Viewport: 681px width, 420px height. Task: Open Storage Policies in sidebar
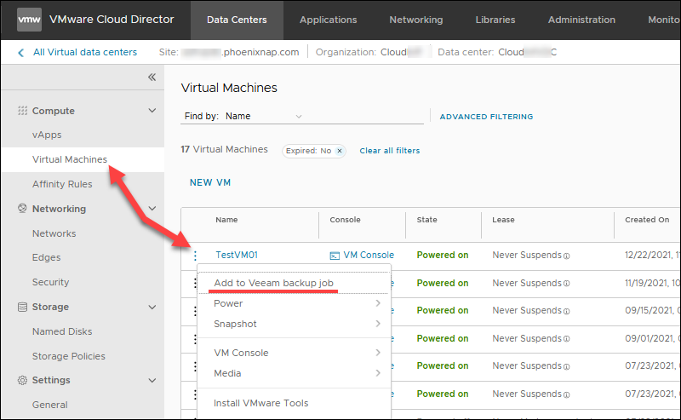[69, 356]
